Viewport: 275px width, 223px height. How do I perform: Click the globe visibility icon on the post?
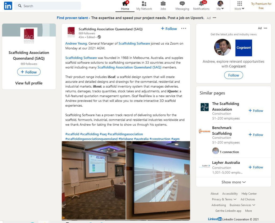[99, 37]
